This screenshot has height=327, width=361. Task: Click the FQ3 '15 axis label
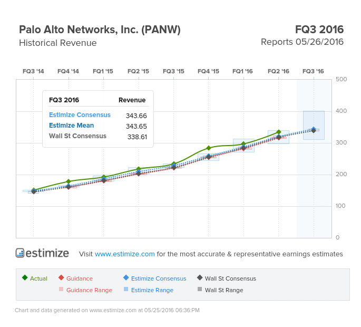173,71
